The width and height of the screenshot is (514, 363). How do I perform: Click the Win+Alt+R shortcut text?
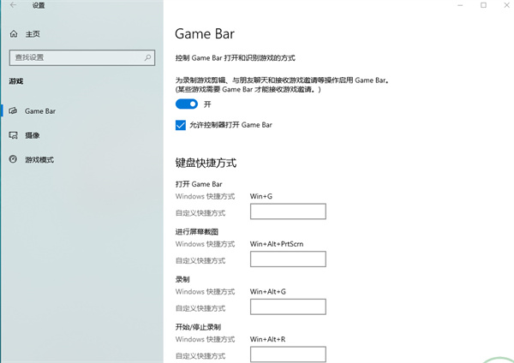[x=267, y=339]
